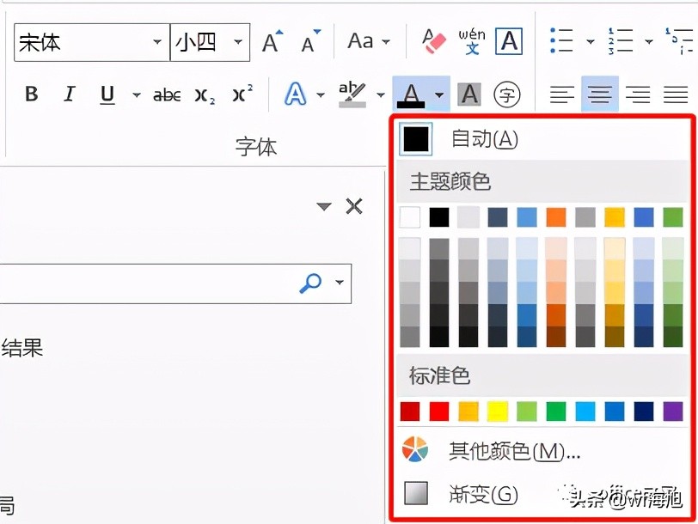Open the Phonetic Guide (拼音指南) tool
This screenshot has width=698, height=524.
471,40
